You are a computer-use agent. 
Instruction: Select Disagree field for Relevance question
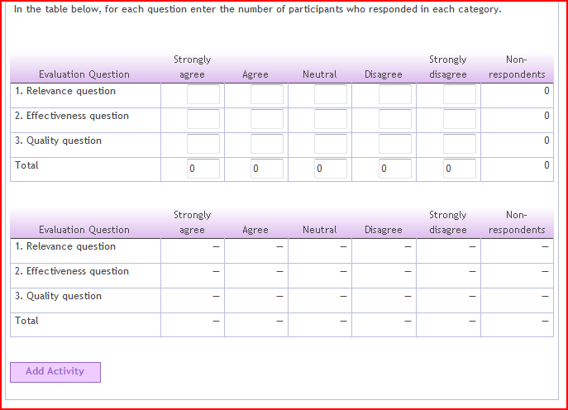[x=395, y=94]
